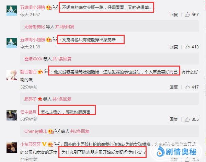Expand 共1条回复 by 肥郭子 thread
Screen dimensions: 206x162
point(62,99)
